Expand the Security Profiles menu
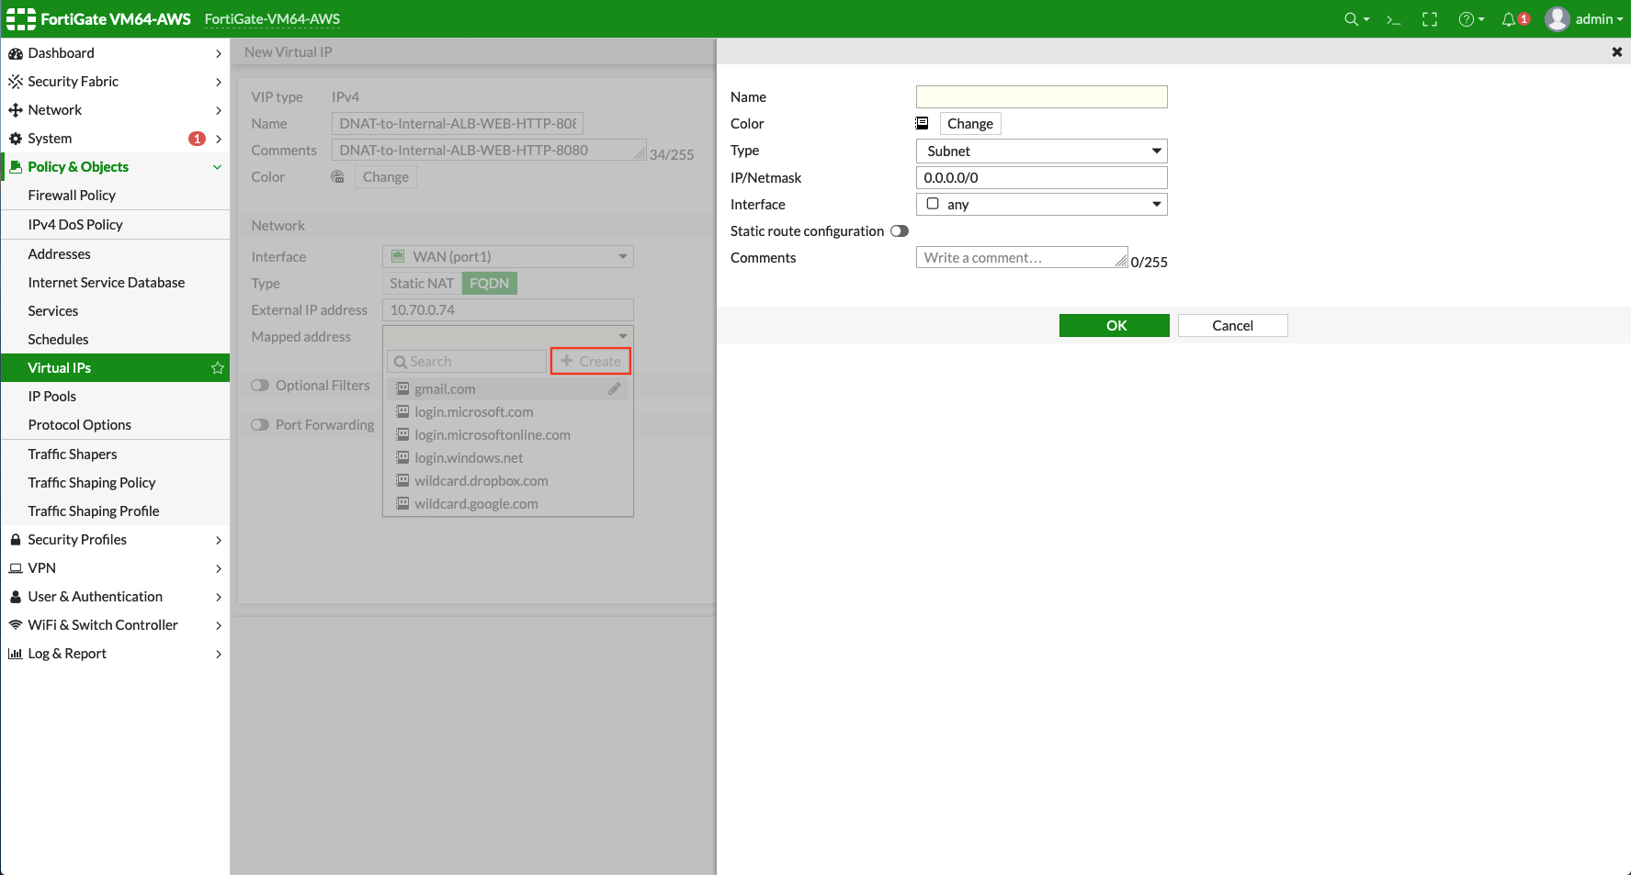This screenshot has width=1631, height=875. (115, 540)
